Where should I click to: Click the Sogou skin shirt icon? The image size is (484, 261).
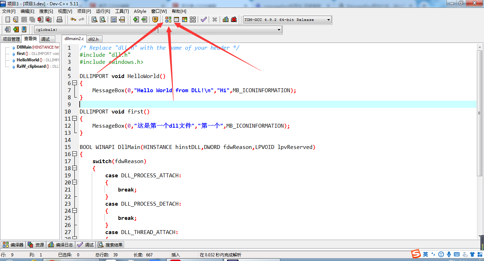tap(472, 254)
